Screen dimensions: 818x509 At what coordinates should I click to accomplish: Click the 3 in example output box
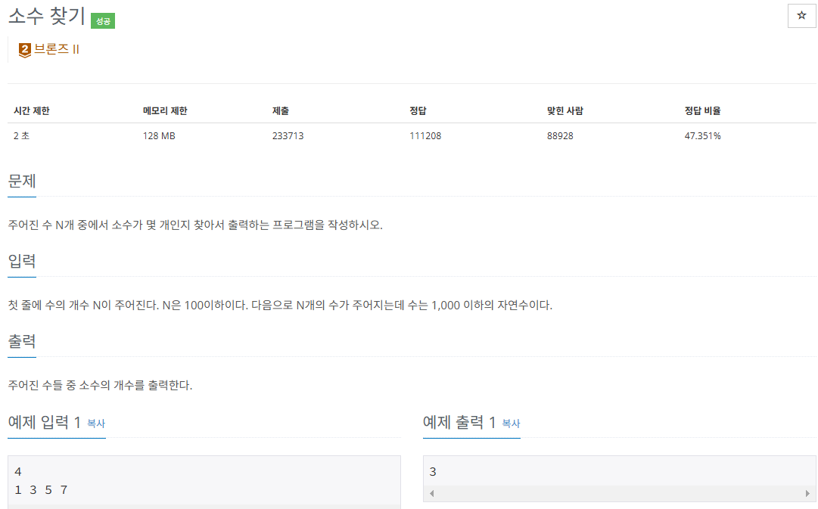coord(433,472)
